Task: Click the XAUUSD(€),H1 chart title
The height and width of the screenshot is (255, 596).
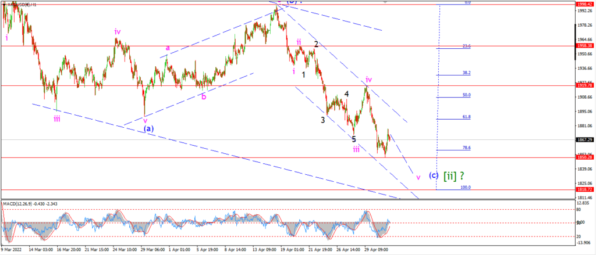Action: pos(21,3)
